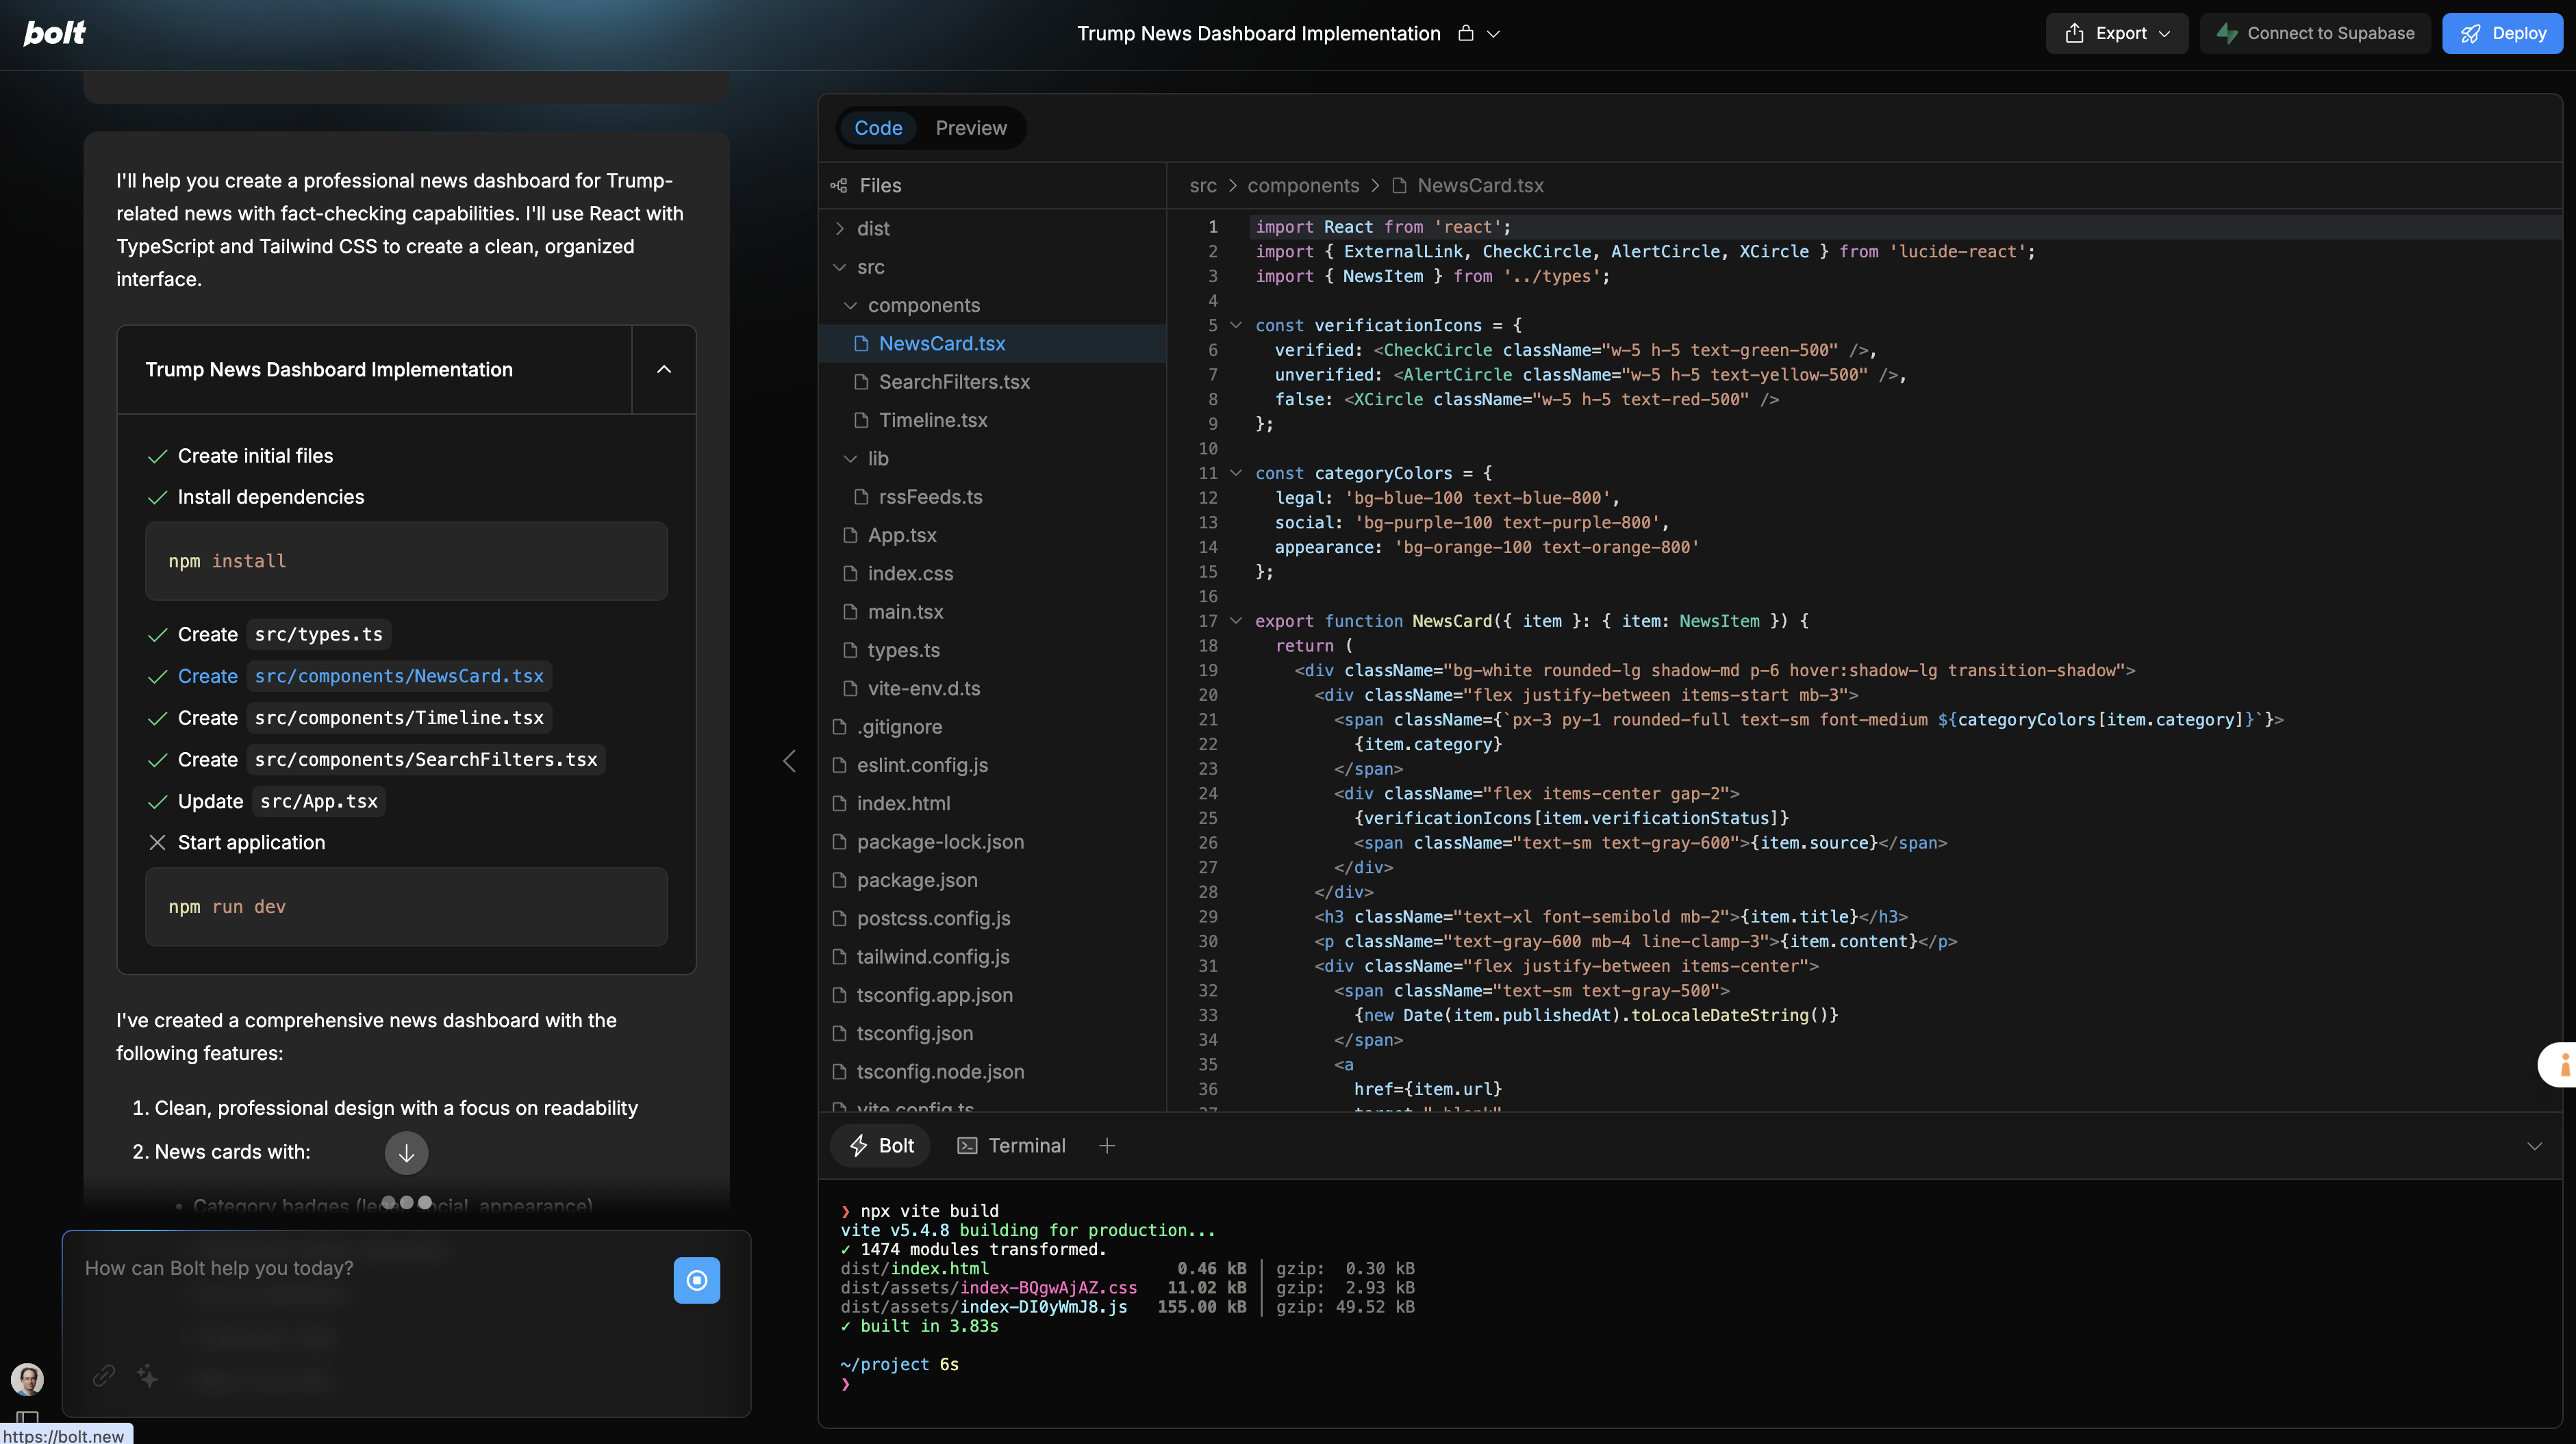Fold code at line 5 verificationIcons
The image size is (2576, 1444).
(1236, 325)
